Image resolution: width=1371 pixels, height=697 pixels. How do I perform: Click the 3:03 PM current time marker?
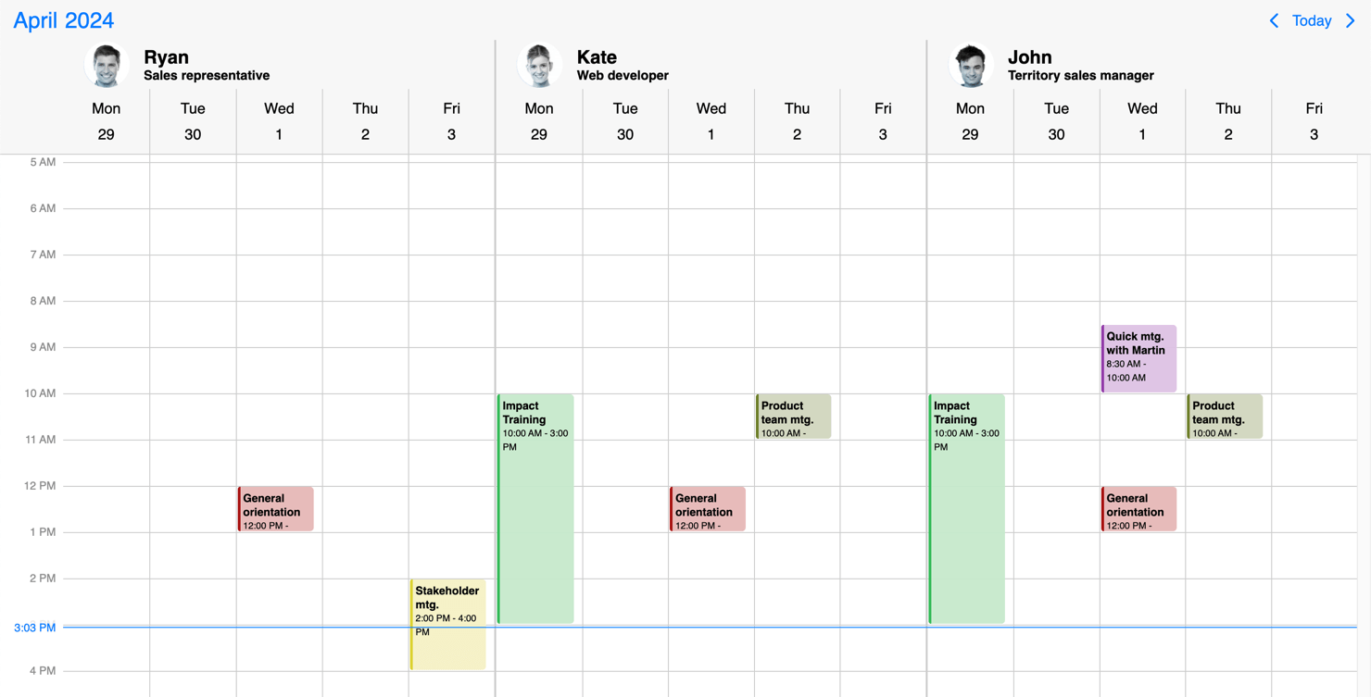[x=35, y=628]
